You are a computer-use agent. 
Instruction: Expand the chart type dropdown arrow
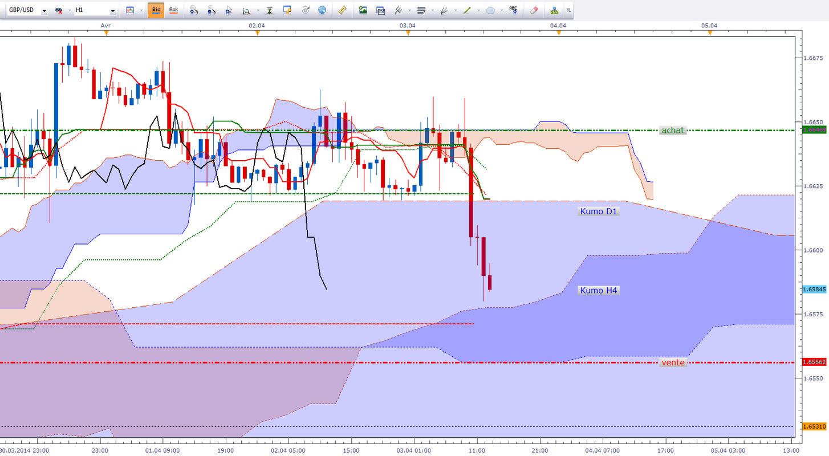point(141,10)
